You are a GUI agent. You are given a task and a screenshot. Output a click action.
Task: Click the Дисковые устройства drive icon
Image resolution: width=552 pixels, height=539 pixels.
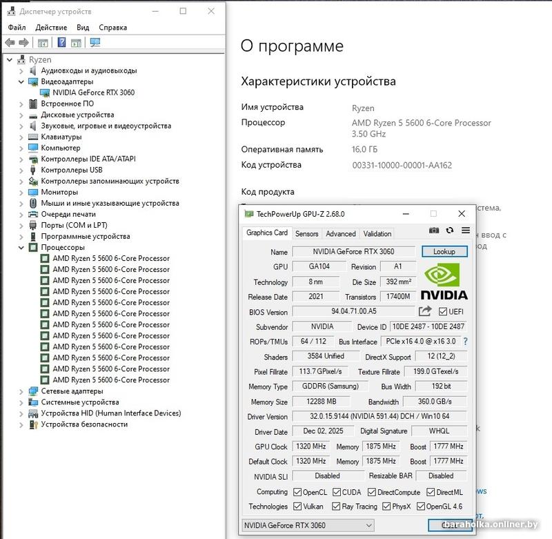tap(33, 116)
